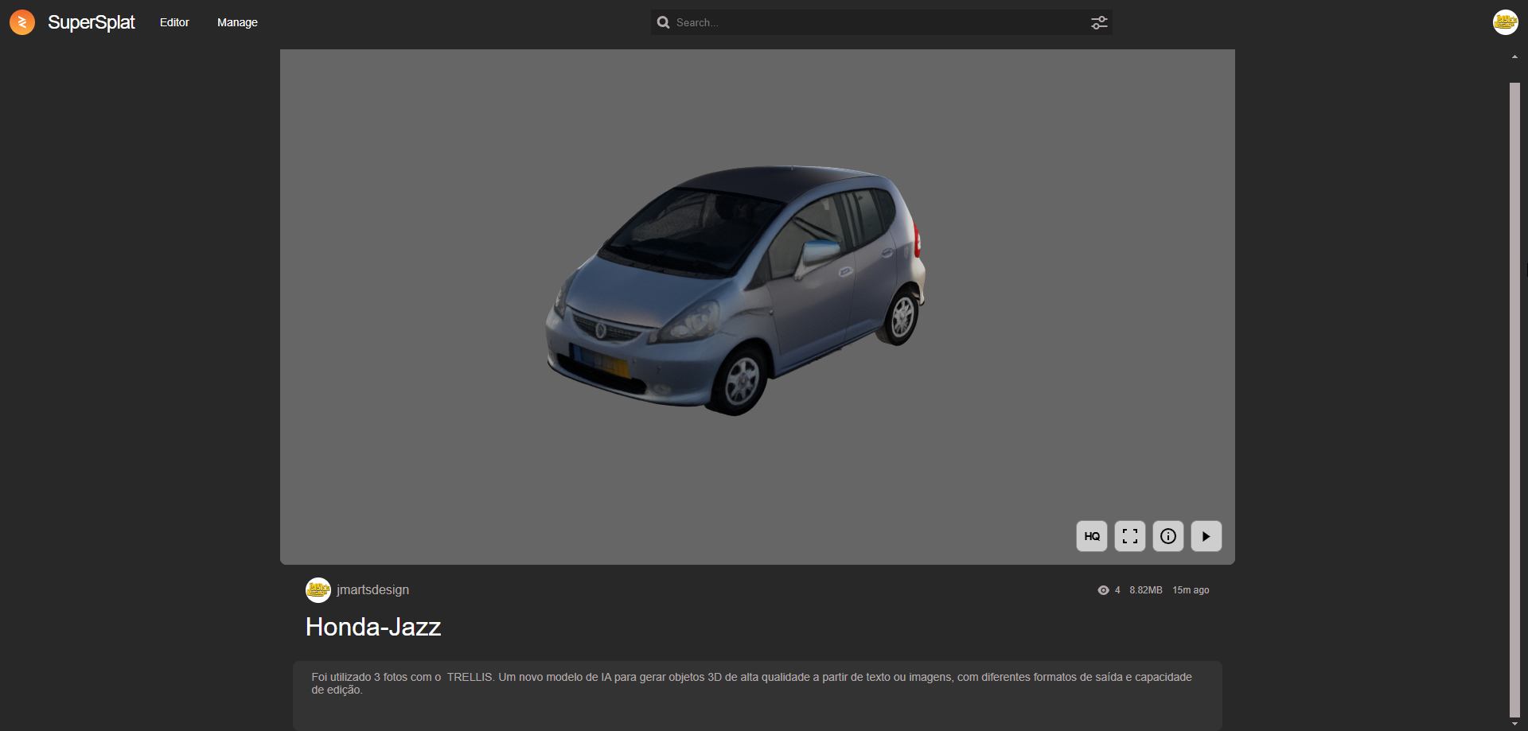This screenshot has width=1528, height=731.
Task: Open the SuperSplat home title link
Action: pyautogui.click(x=91, y=22)
